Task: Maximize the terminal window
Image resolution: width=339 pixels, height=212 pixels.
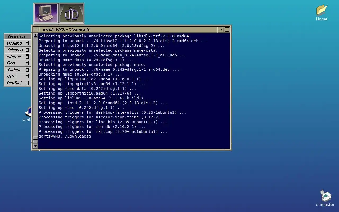Action: pos(227,30)
